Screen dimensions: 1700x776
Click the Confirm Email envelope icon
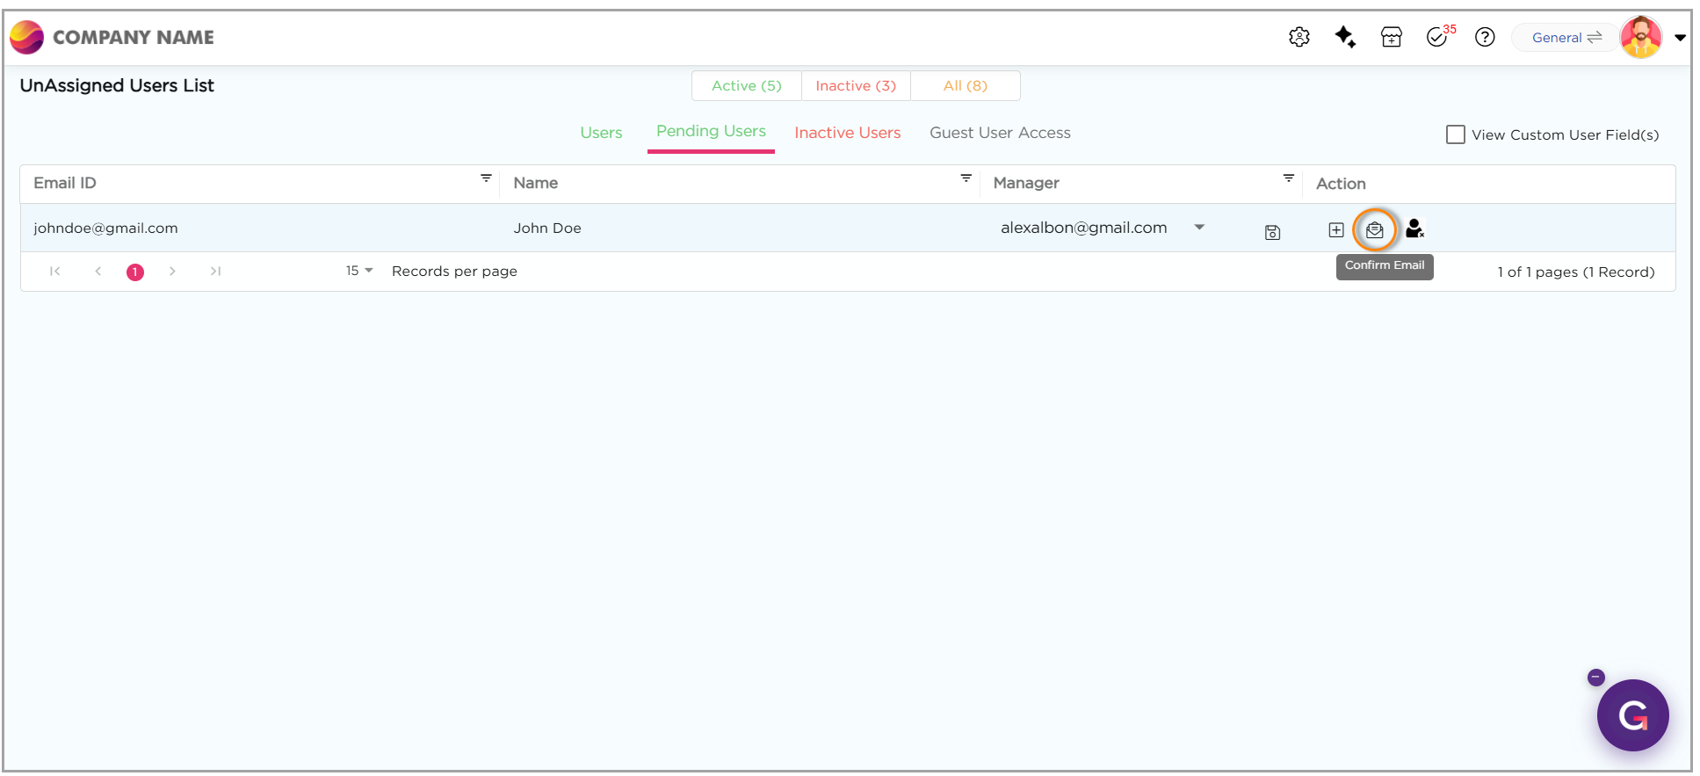pos(1374,230)
